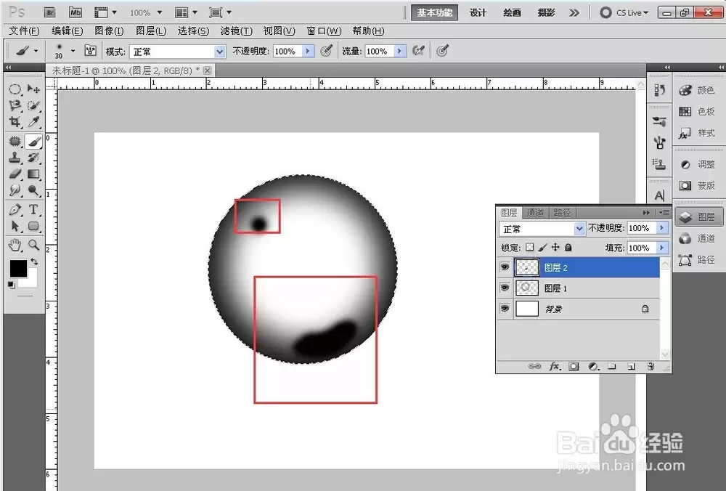The width and height of the screenshot is (726, 491).
Task: Open the 编辑(E) menu
Action: tap(67, 31)
